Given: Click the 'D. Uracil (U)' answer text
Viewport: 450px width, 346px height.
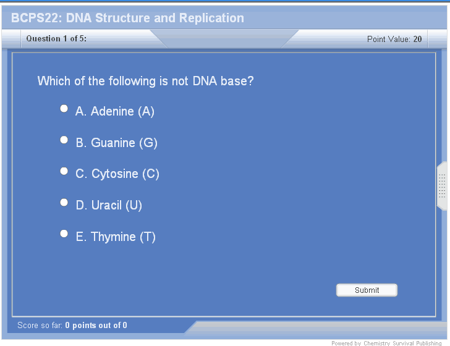Looking at the screenshot, I should 109,206.
